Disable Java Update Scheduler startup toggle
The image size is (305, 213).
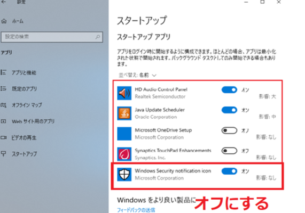(229, 110)
